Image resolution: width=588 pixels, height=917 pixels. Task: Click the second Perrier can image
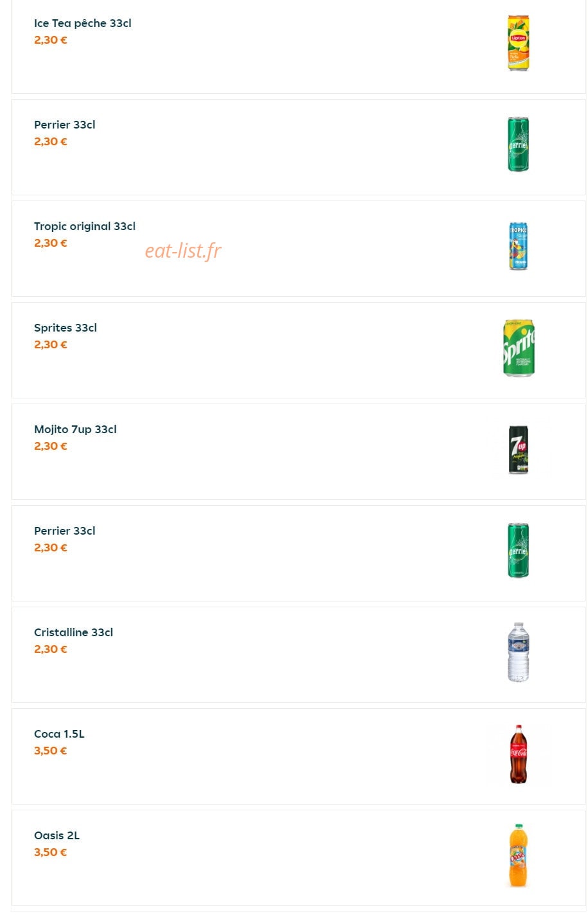click(x=519, y=551)
